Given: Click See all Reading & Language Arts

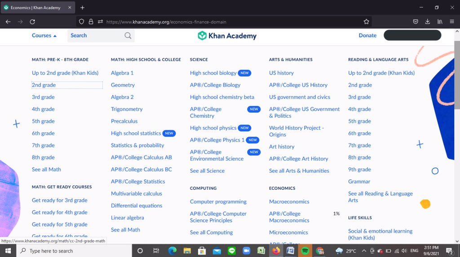Looking at the screenshot, I should pos(380,197).
